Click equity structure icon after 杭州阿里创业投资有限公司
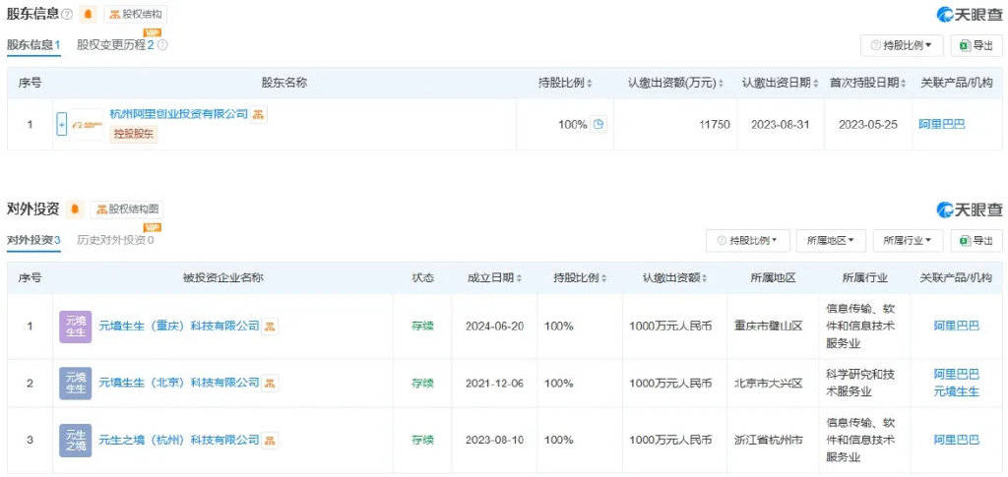The height and width of the screenshot is (477, 1008). pyautogui.click(x=259, y=114)
